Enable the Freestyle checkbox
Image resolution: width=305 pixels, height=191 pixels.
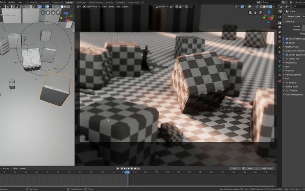point(287,91)
